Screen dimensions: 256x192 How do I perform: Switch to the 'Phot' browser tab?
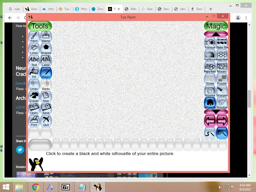(82, 9)
